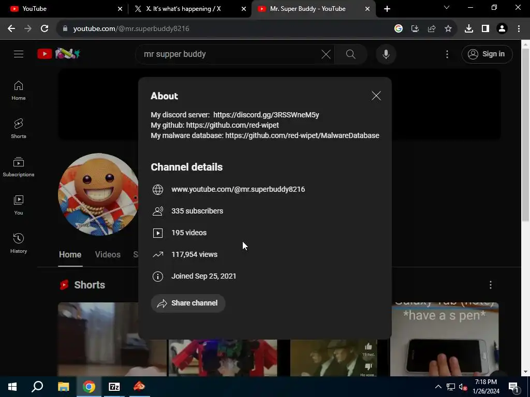This screenshot has height=397, width=530.
Task: Click the muted volume tray icon
Action: click(463, 387)
